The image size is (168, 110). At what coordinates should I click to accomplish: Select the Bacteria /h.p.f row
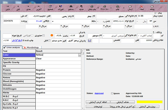pyautogui.click(x=19, y=108)
